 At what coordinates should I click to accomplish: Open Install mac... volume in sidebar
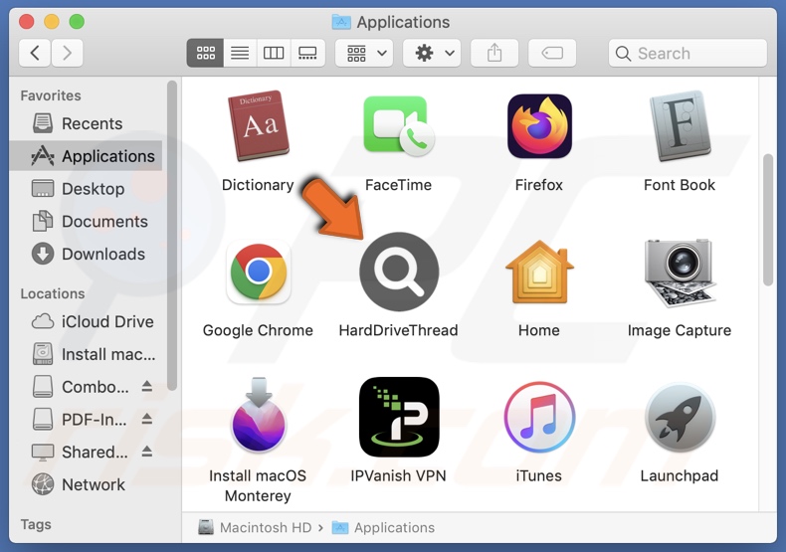(x=86, y=354)
